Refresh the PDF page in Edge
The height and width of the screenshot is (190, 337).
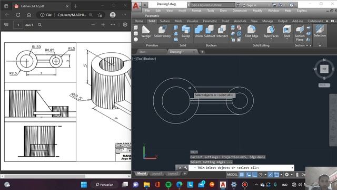[18, 15]
